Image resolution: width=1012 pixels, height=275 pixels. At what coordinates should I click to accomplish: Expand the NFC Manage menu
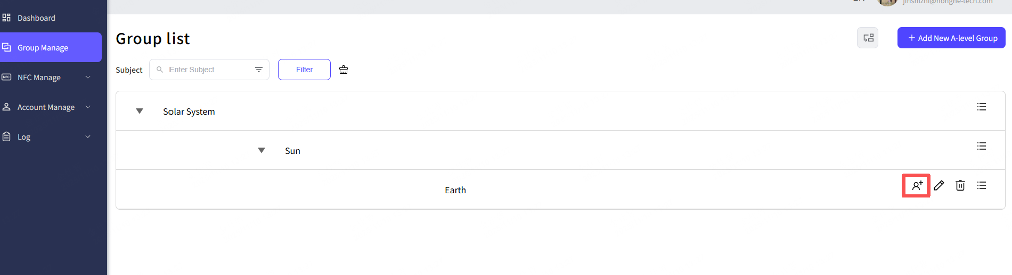point(48,78)
